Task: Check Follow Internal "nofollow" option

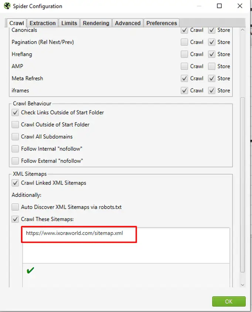Action: (x=15, y=149)
